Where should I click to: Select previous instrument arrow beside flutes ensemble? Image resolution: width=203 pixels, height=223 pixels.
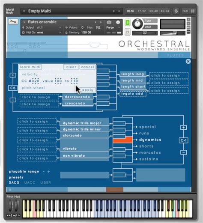pos(96,22)
